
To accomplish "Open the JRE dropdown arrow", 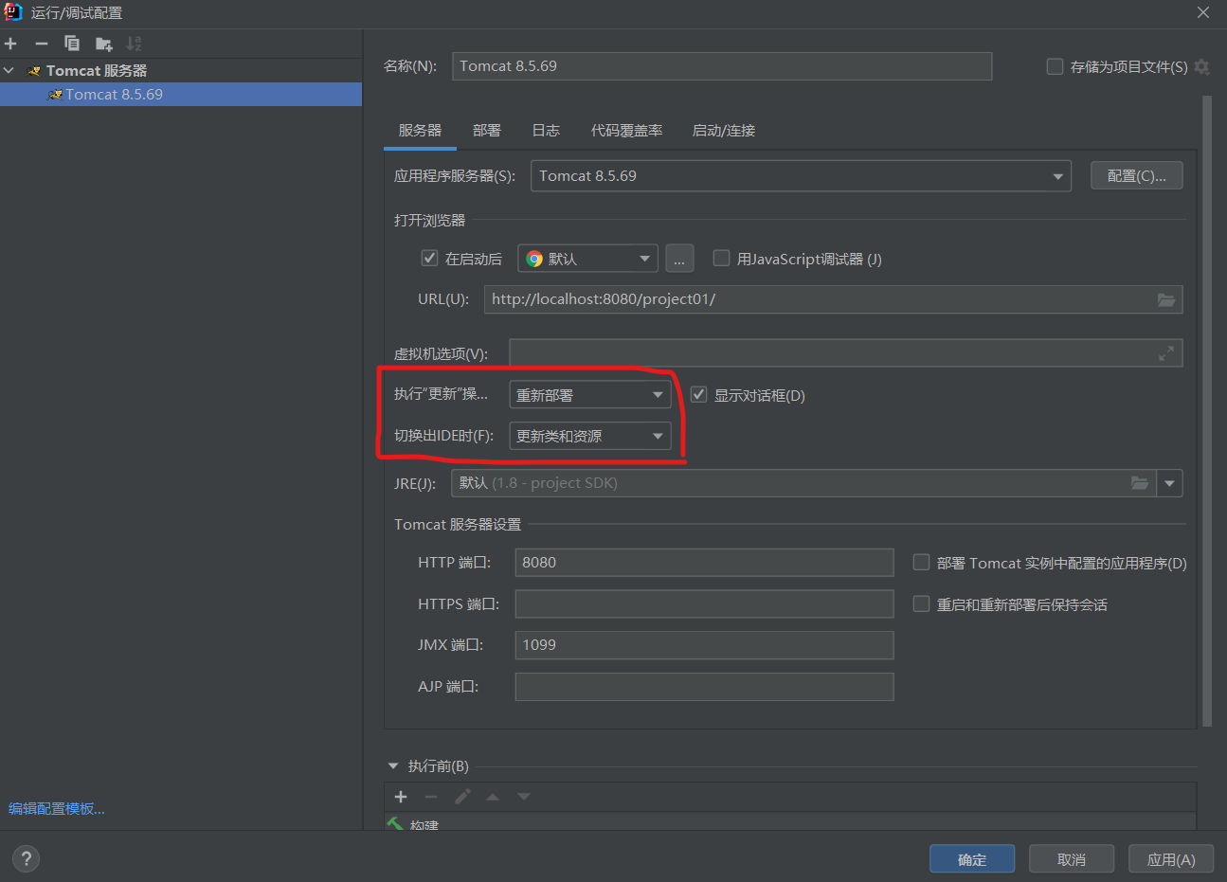I will [x=1170, y=483].
